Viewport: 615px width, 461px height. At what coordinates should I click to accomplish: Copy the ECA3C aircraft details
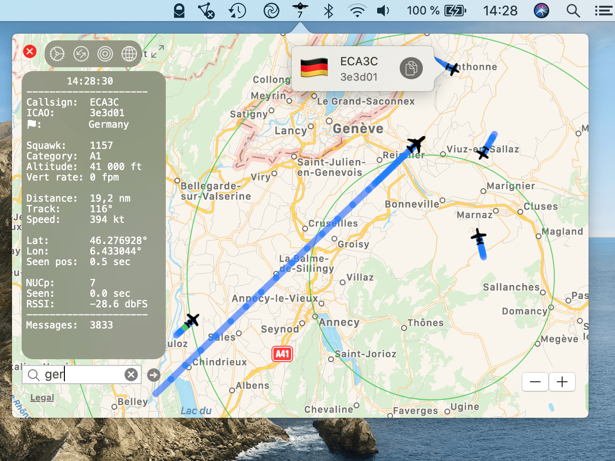click(411, 68)
